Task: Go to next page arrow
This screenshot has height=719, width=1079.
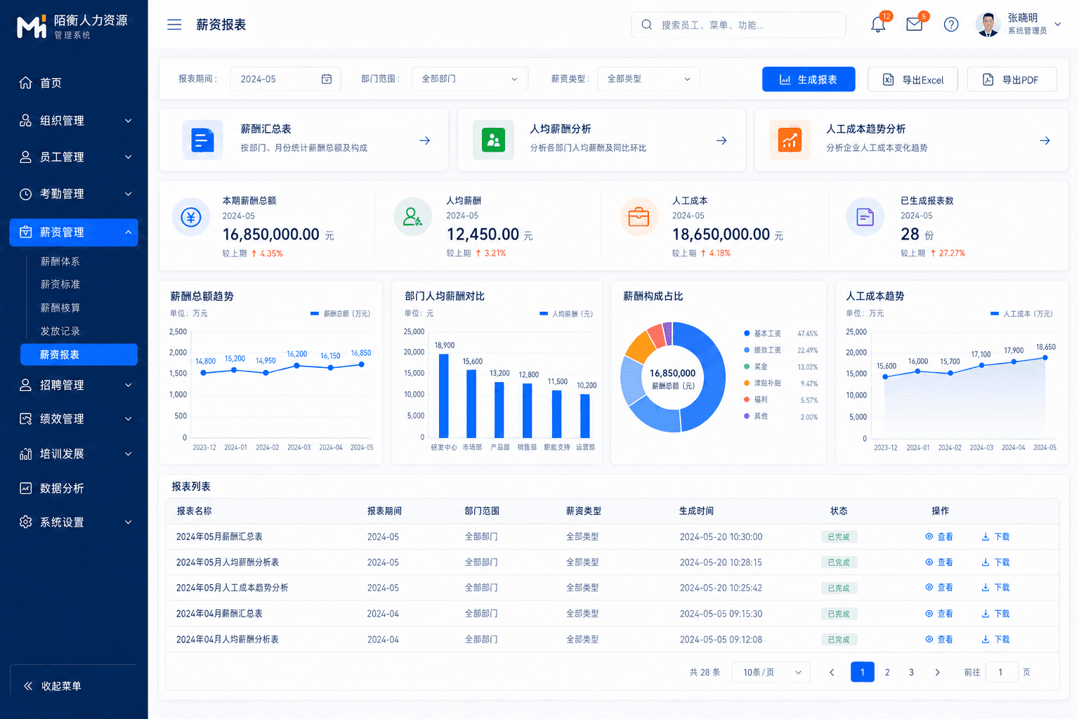Action: click(937, 672)
